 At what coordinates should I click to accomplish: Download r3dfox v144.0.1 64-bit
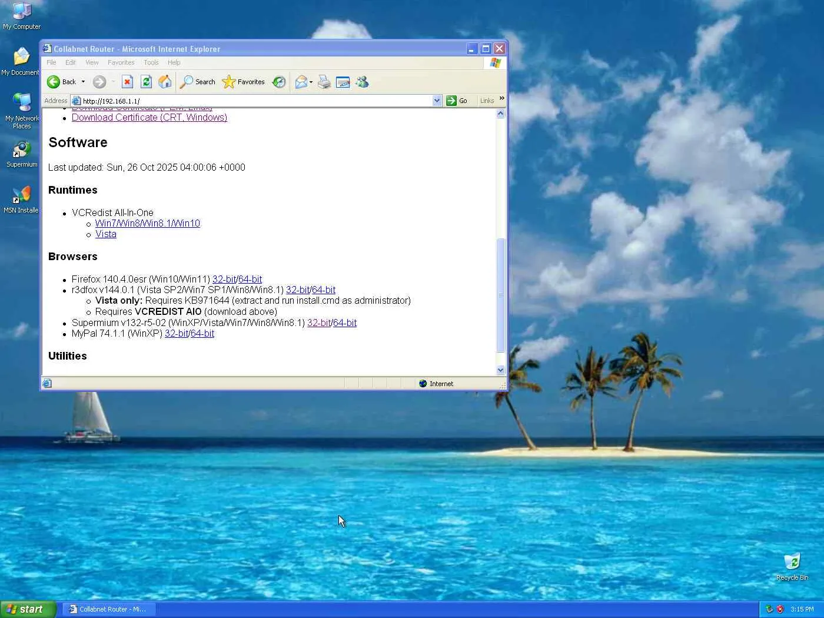tap(324, 290)
